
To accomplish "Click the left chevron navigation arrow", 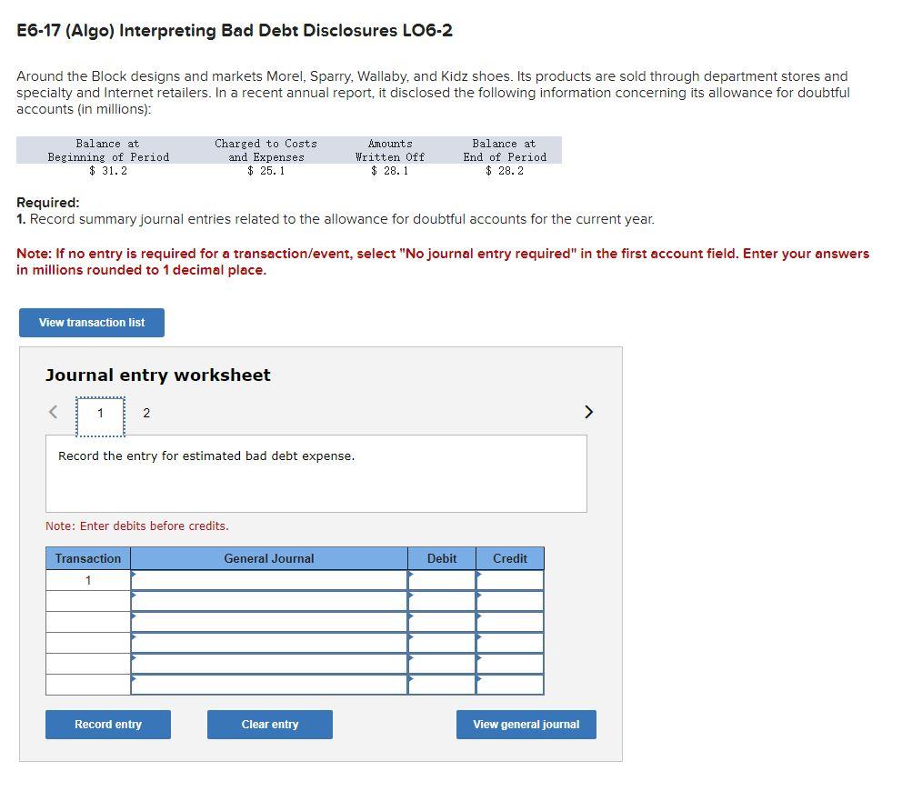I will [53, 412].
